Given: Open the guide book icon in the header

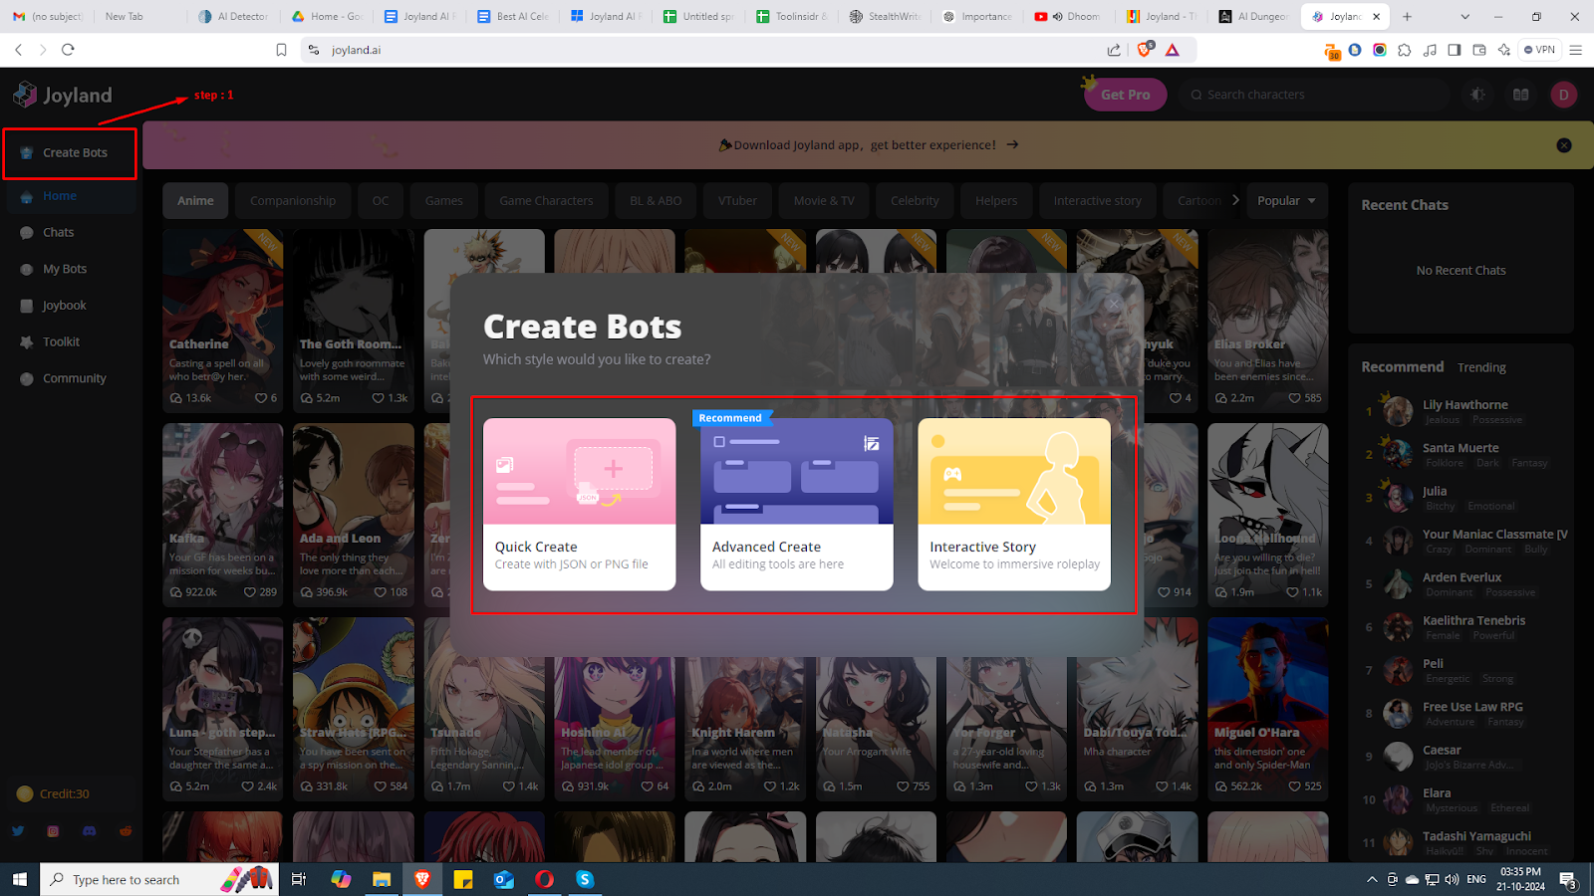Looking at the screenshot, I should 1521,95.
